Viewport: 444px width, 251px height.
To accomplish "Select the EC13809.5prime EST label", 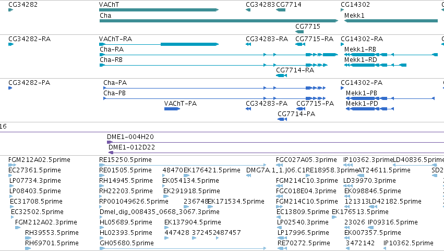I will coord(303,212).
